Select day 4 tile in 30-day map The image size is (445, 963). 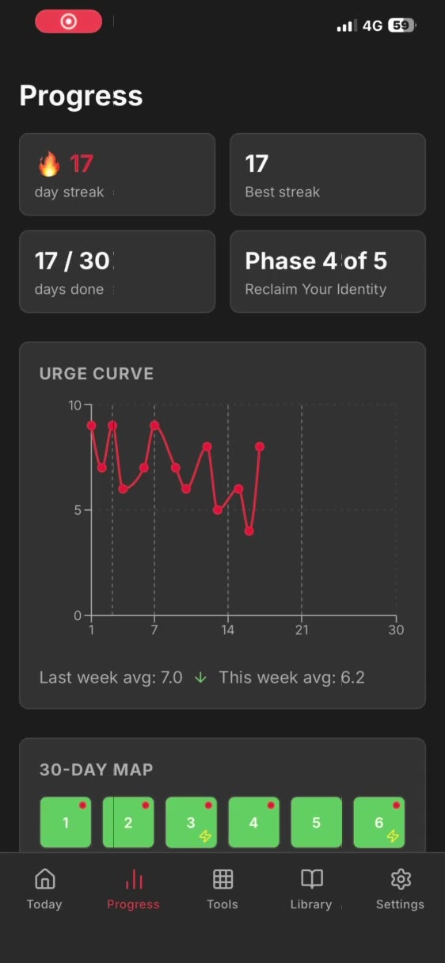click(253, 822)
